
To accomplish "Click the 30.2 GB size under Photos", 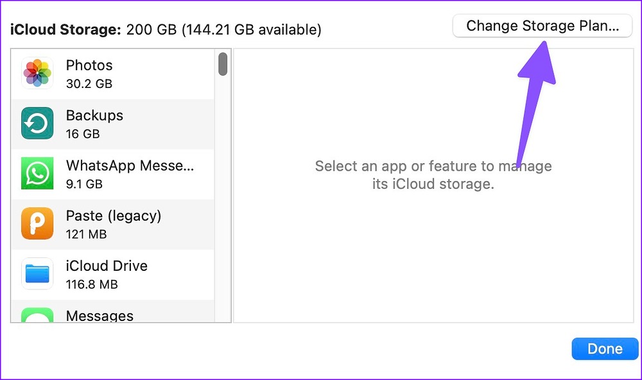I will coord(89,84).
